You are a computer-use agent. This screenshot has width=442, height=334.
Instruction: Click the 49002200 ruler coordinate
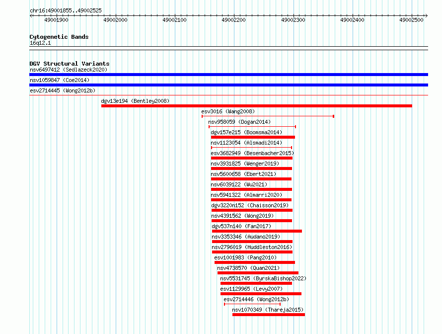[234, 20]
